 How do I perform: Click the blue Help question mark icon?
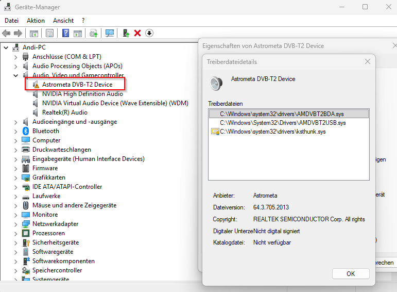pyautogui.click(x=65, y=33)
